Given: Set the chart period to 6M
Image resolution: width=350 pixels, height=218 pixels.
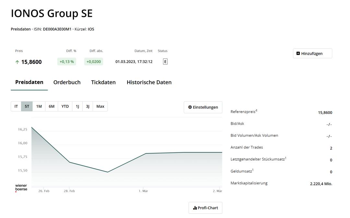Looking at the screenshot, I should coord(51,107).
